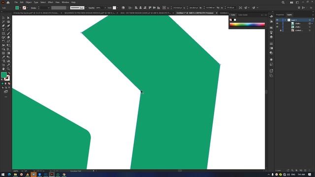Viewport: 315px width, 177px height.
Task: Open the Object menu
Action: click(29, 2)
